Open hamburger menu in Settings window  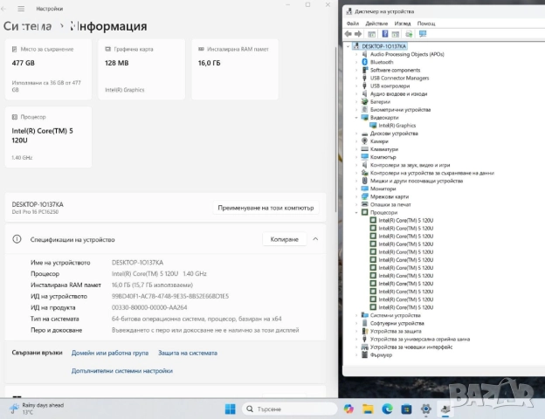[x=21, y=9]
